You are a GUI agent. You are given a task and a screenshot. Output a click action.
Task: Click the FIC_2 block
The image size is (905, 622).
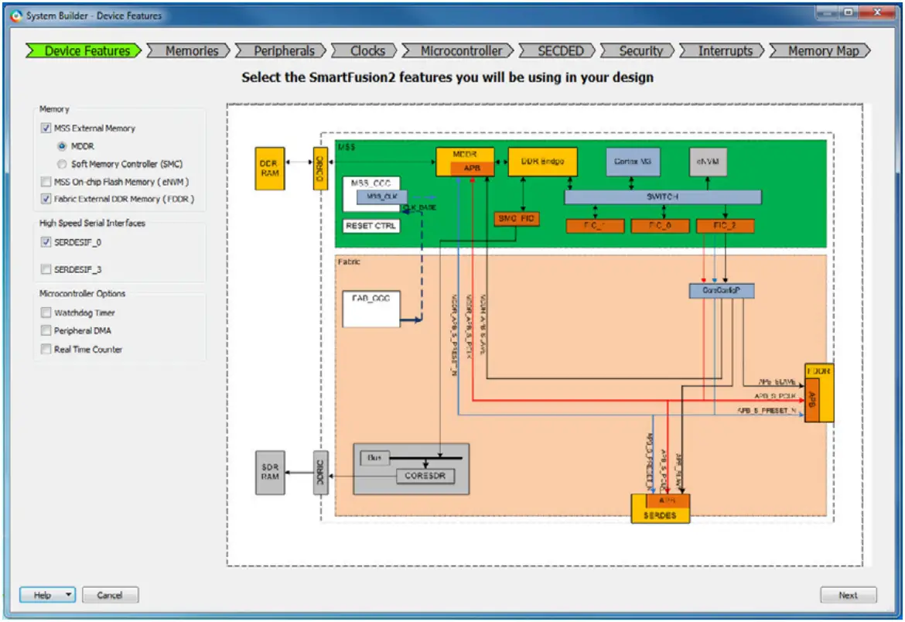(x=726, y=225)
